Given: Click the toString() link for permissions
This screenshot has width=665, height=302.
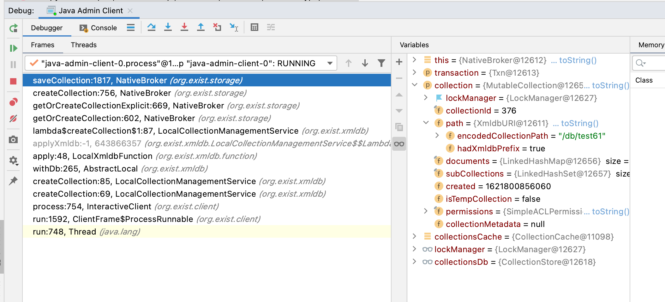Looking at the screenshot, I should click(611, 212).
